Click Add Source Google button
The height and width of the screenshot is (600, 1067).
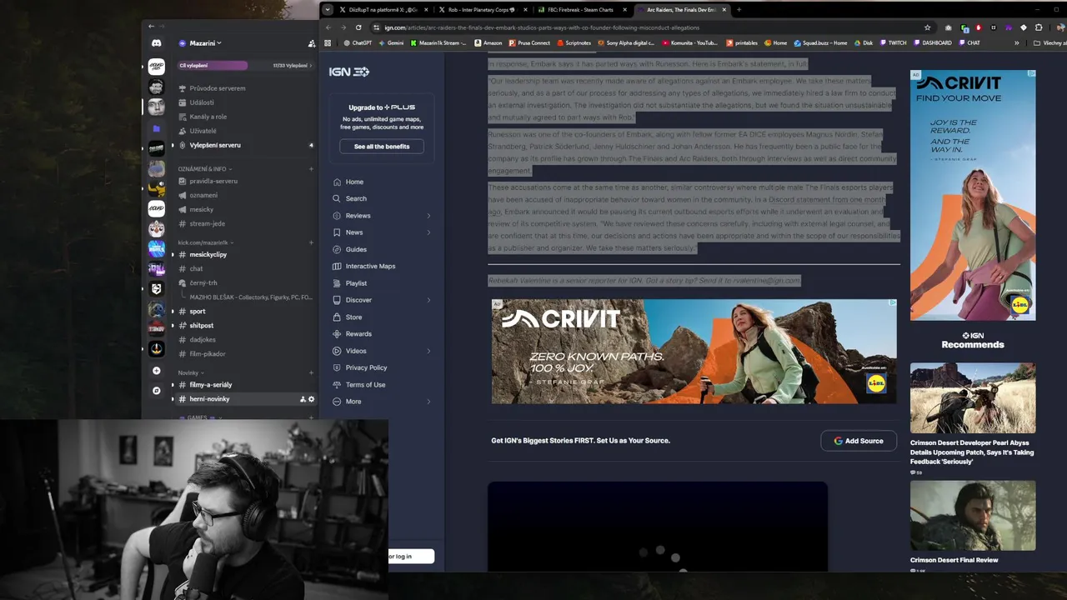[x=858, y=441]
